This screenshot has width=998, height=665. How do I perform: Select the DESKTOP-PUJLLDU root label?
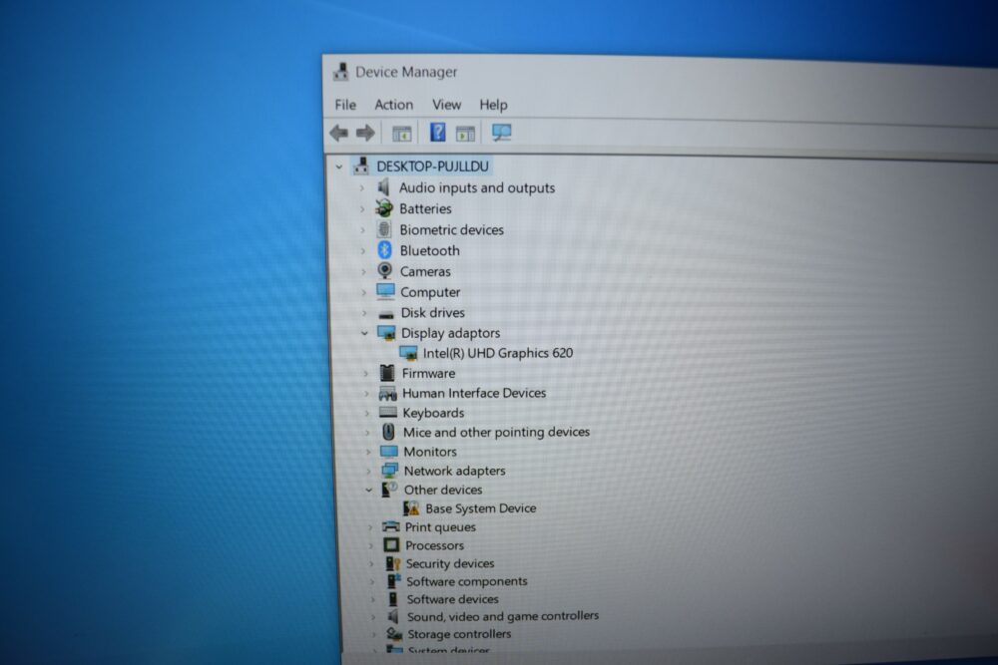[433, 166]
